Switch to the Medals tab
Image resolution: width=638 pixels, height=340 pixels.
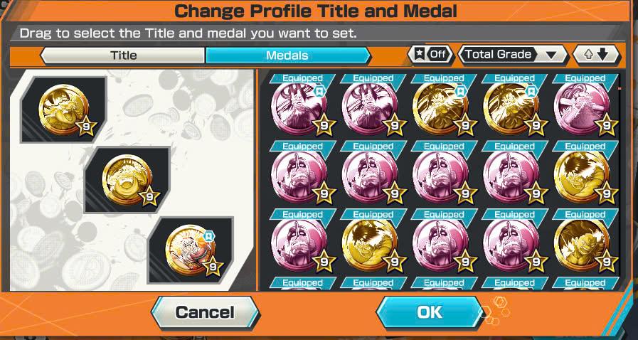(287, 55)
